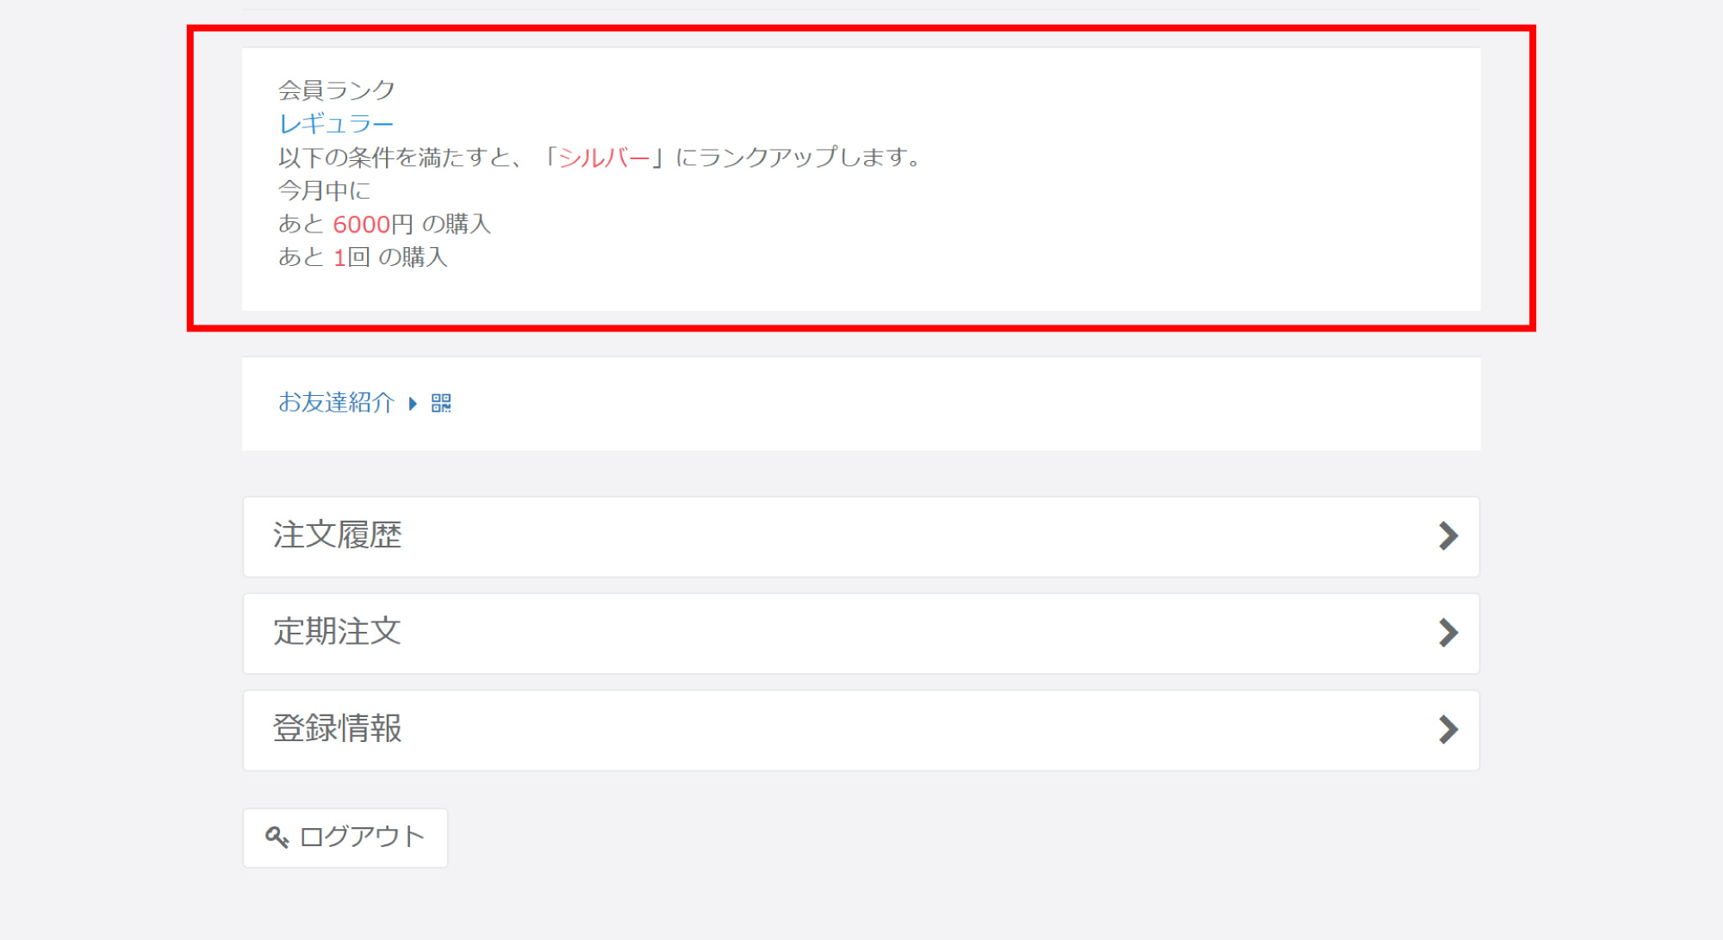Click the chevron arrow on the 定期注文 row
The width and height of the screenshot is (1723, 940).
(x=1448, y=634)
